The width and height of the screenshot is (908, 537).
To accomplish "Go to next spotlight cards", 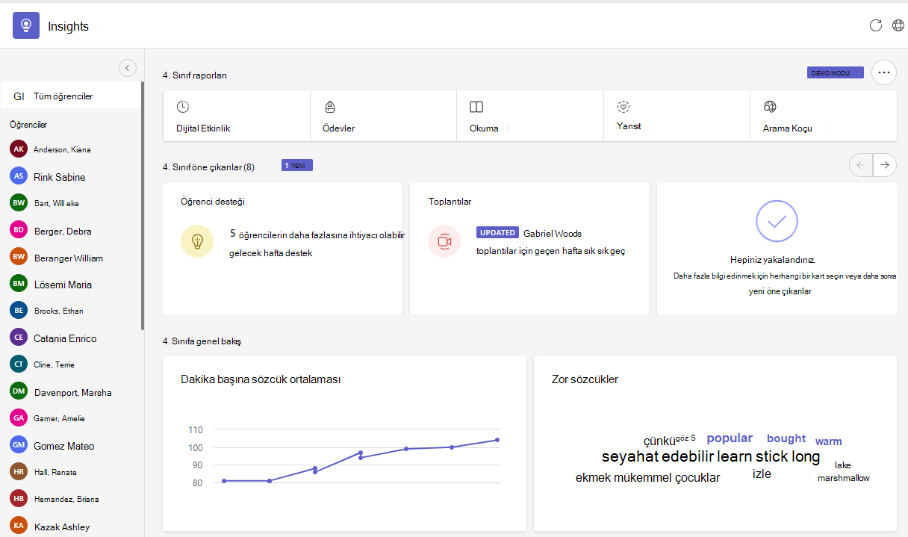I will (885, 165).
